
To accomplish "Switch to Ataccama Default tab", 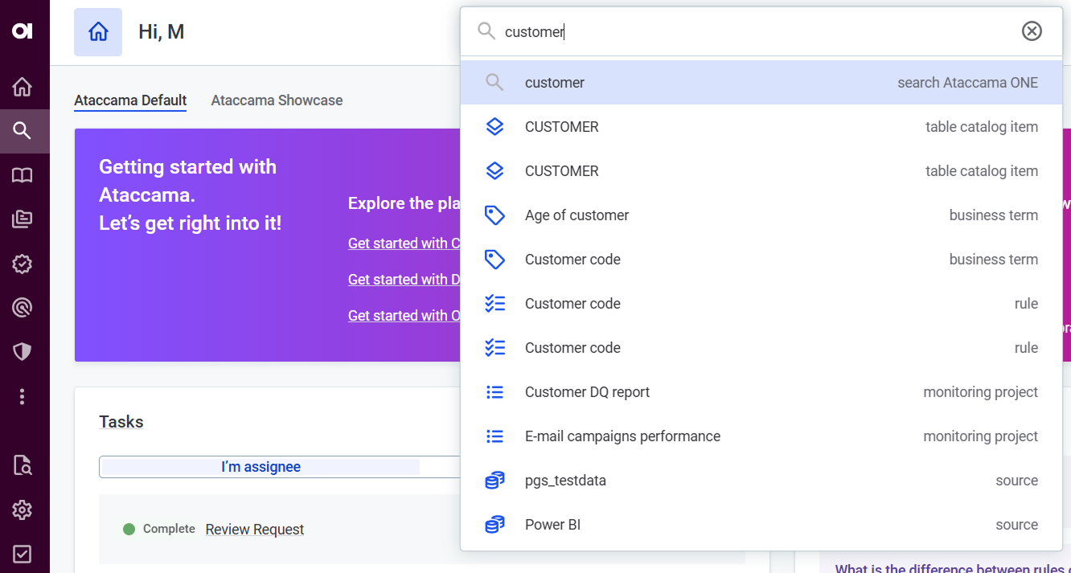I will (x=130, y=100).
